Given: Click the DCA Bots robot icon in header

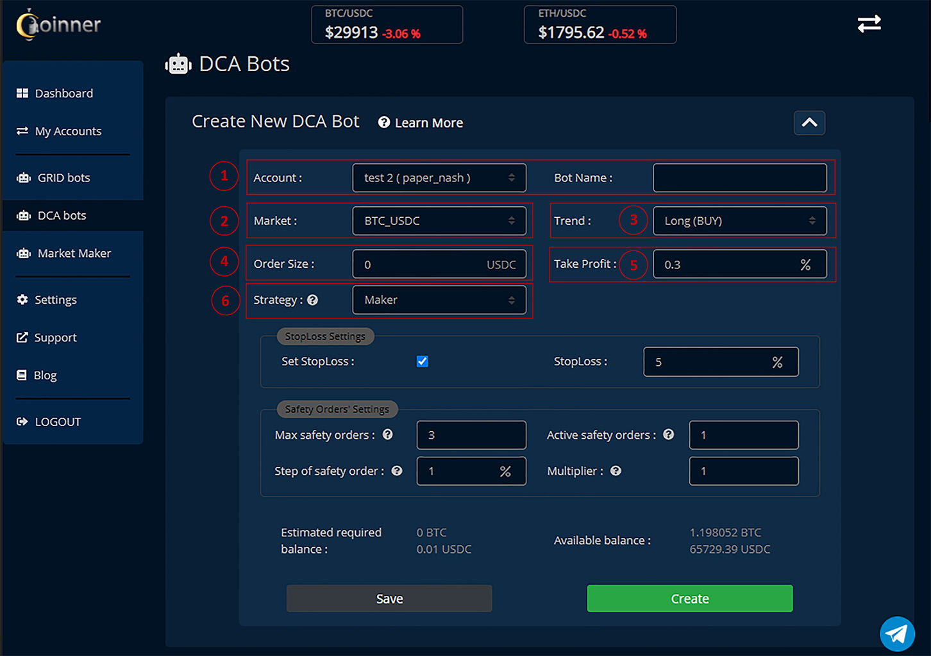Looking at the screenshot, I should click(x=178, y=63).
